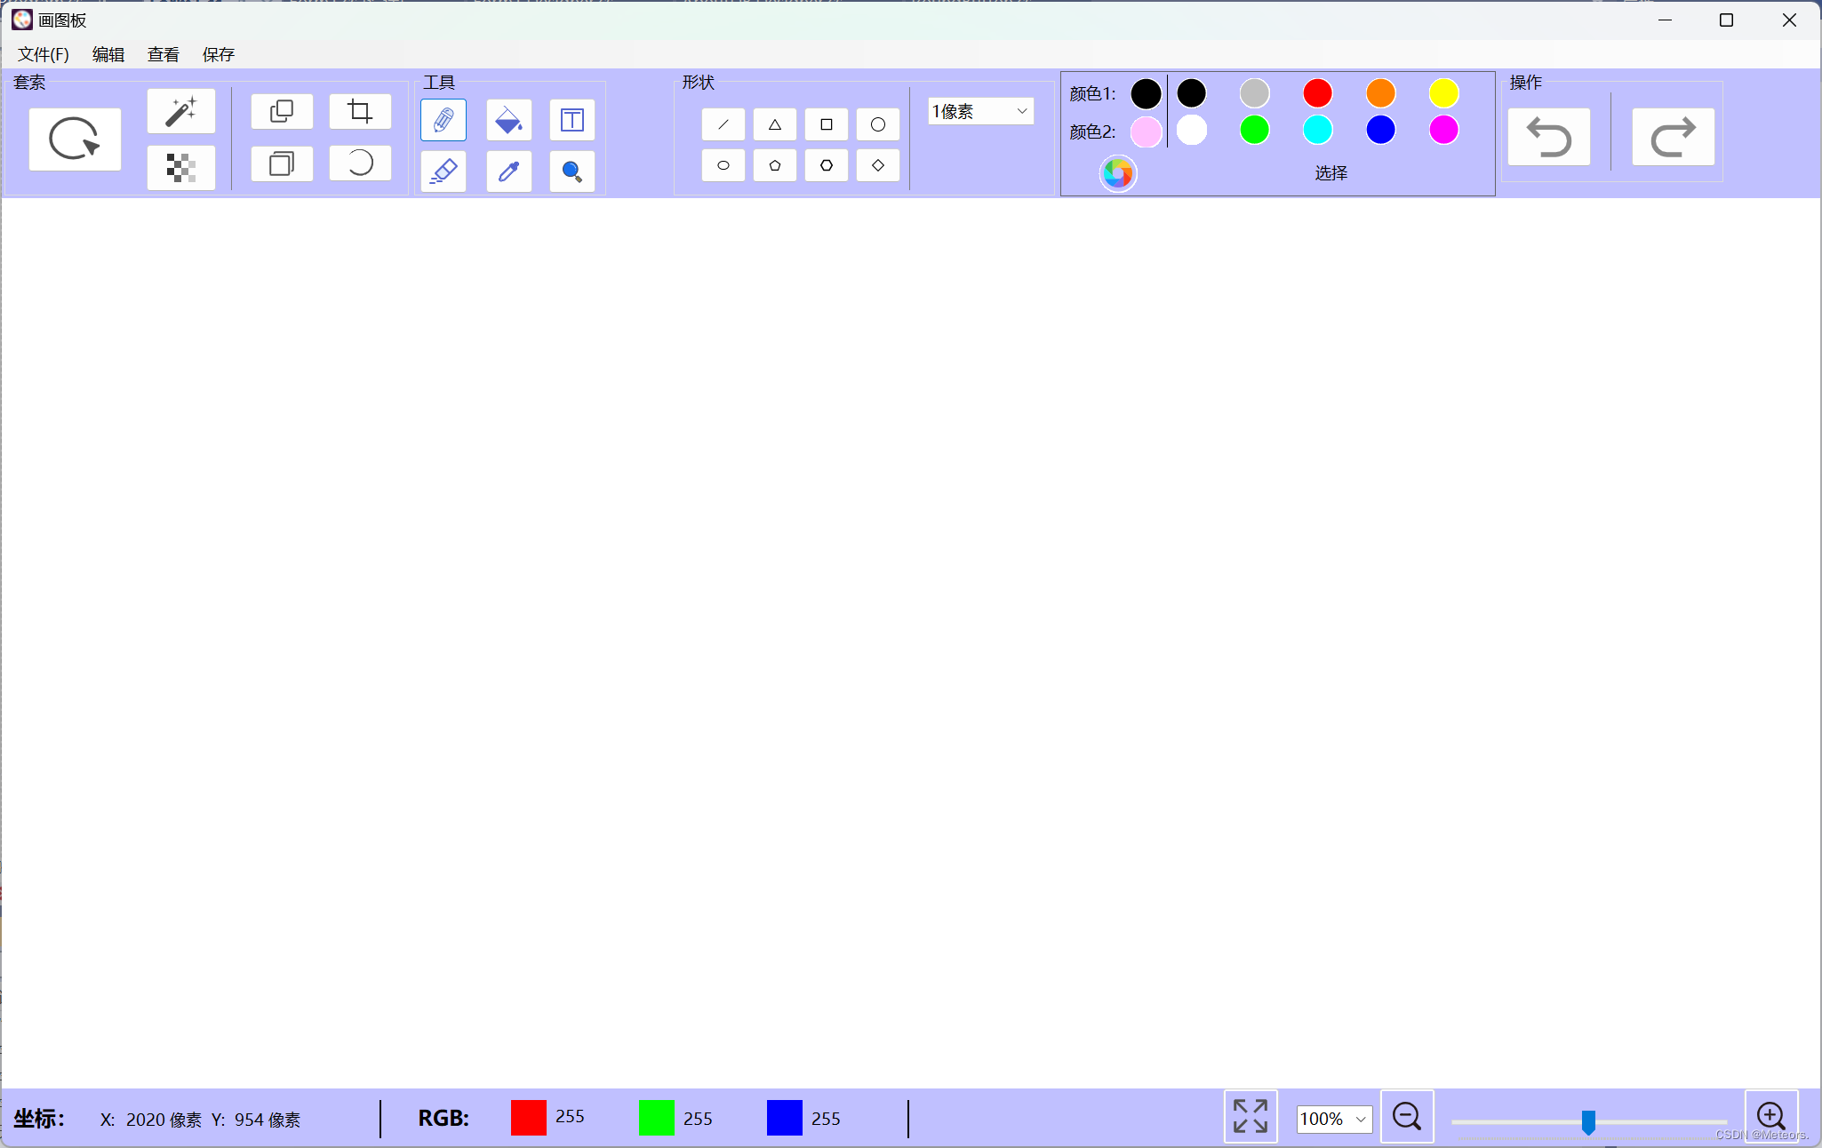
Task: Click the checkerboard transparency icon
Action: 181,167
